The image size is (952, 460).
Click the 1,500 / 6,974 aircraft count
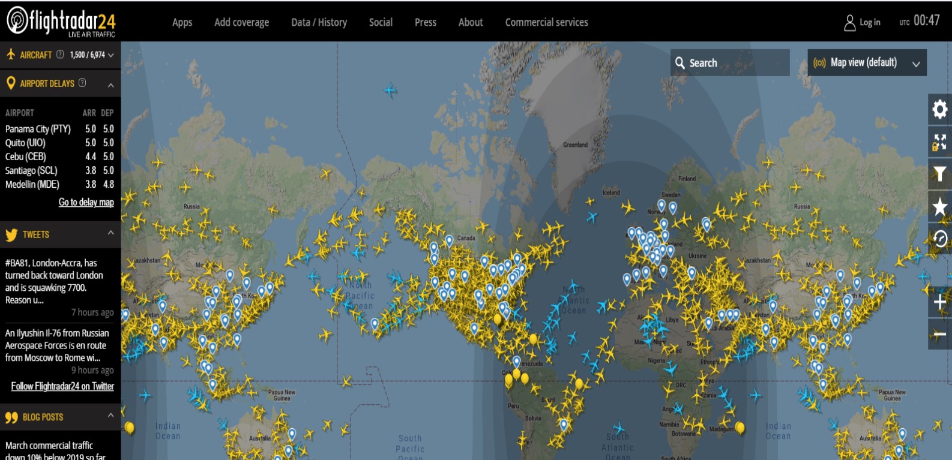click(x=88, y=55)
